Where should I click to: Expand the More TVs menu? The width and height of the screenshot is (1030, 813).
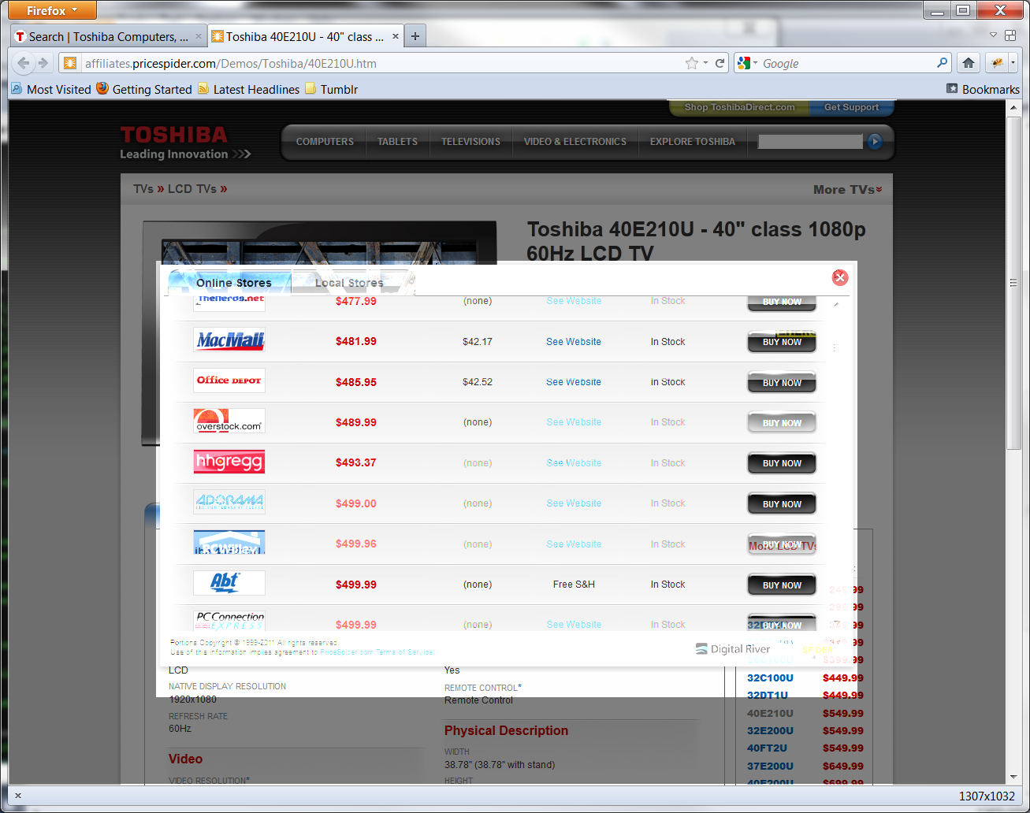pos(848,190)
